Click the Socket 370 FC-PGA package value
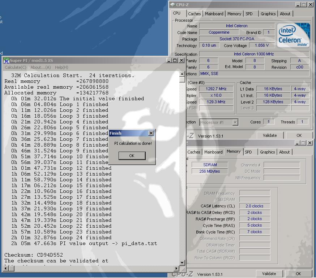316x278 pixels. click(x=237, y=39)
